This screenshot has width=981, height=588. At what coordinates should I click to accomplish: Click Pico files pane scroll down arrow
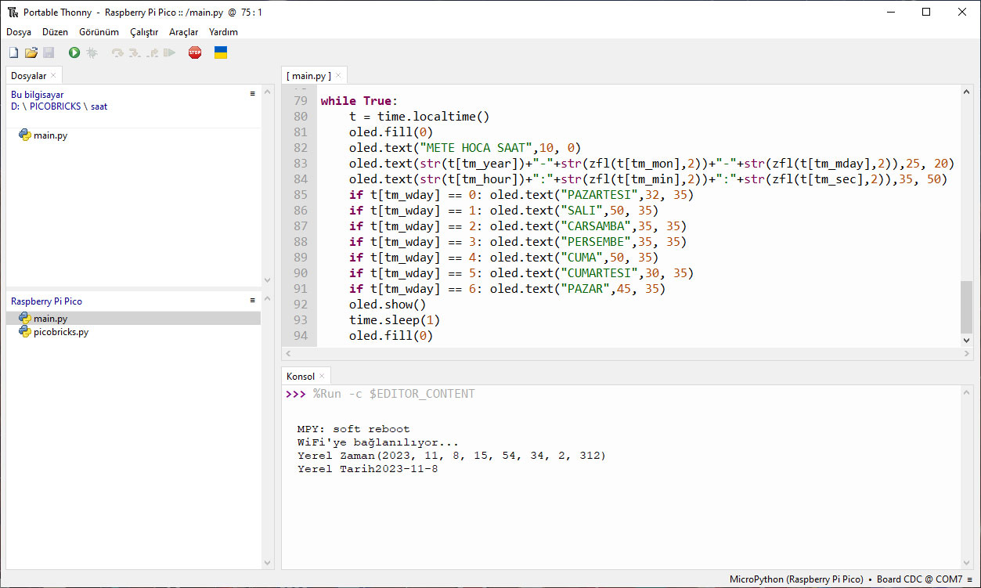click(267, 563)
